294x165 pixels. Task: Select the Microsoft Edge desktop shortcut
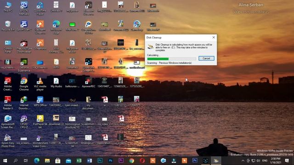[x=56, y=27]
